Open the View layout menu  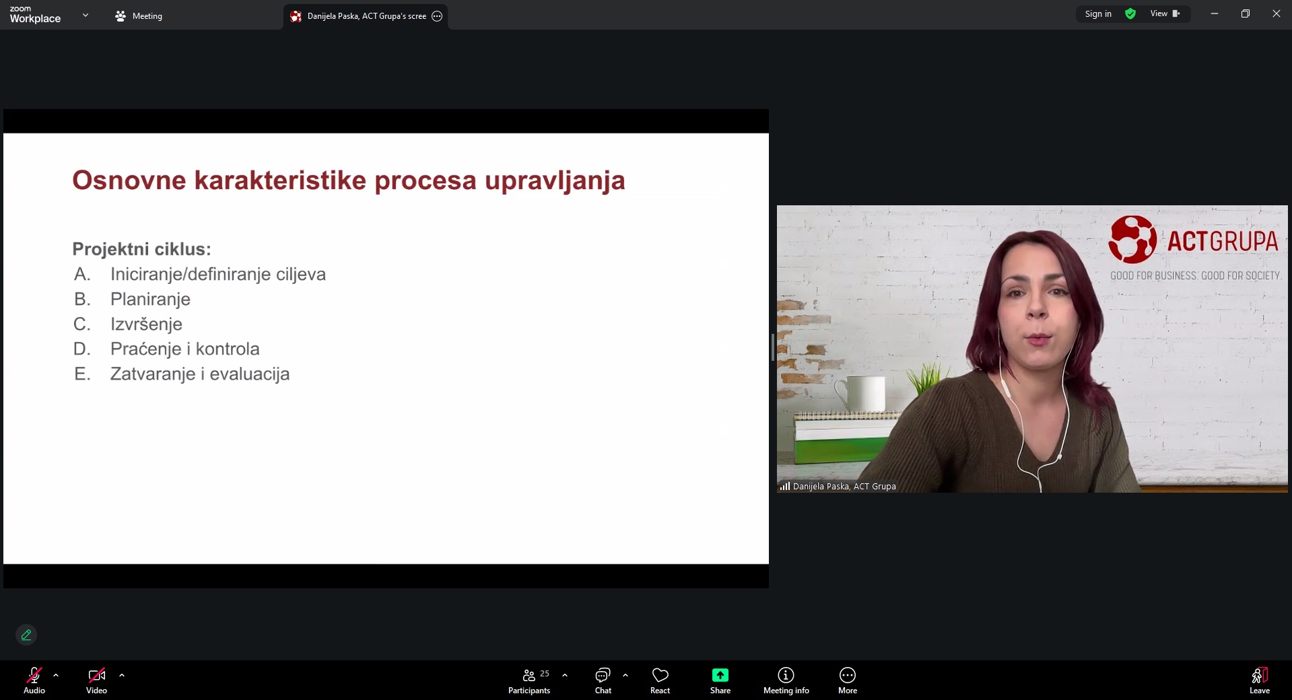click(1165, 14)
